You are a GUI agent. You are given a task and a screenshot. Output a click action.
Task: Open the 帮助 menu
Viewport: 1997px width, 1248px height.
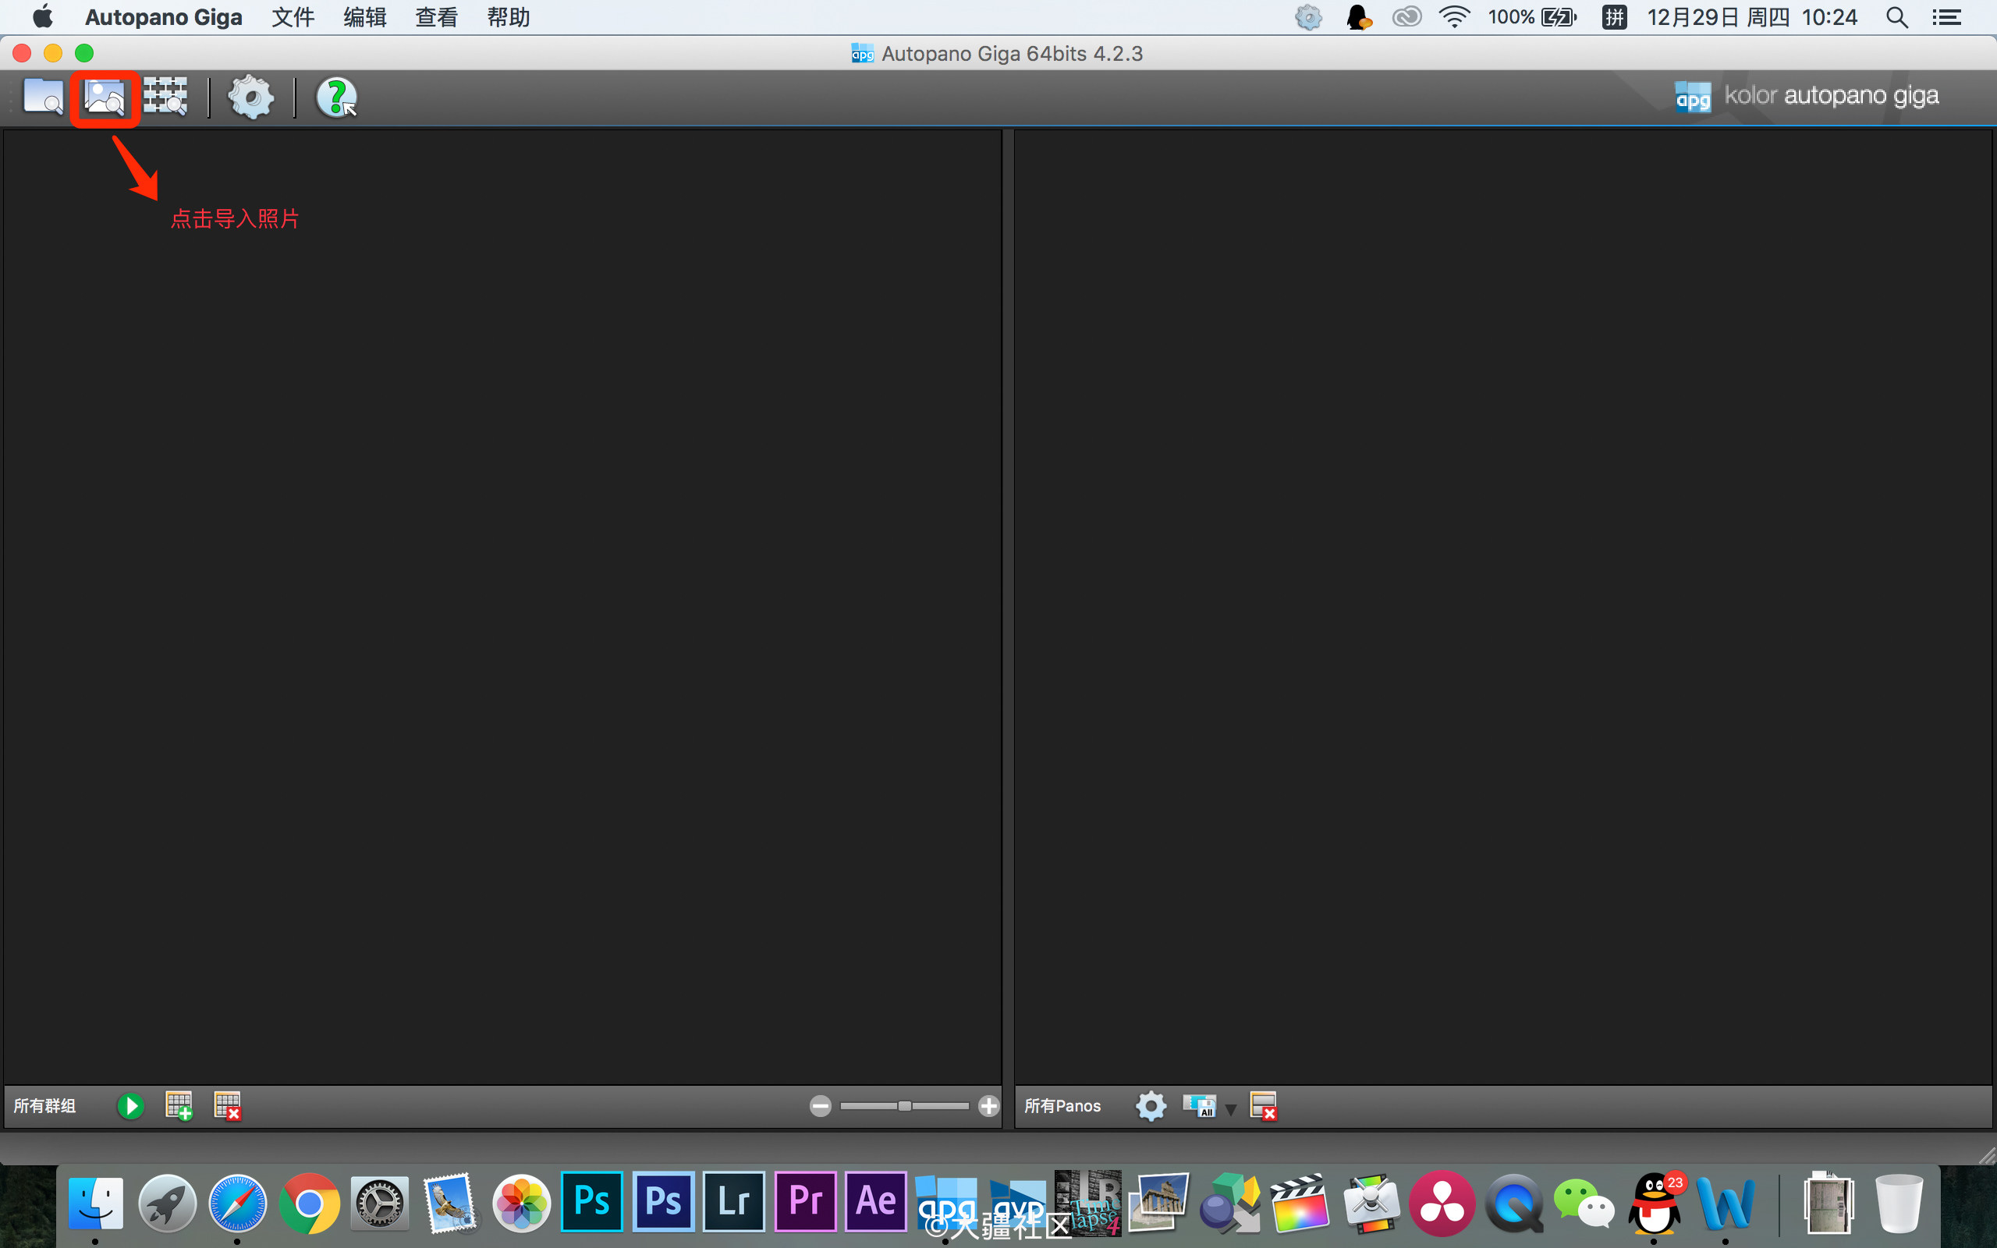509,17
